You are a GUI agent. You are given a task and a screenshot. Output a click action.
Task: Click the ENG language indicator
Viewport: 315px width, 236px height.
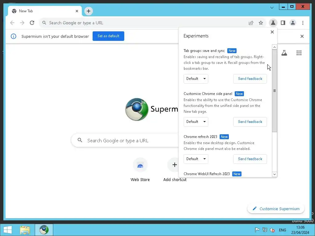pyautogui.click(x=282, y=230)
